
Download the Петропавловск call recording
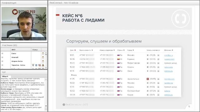(158, 63)
